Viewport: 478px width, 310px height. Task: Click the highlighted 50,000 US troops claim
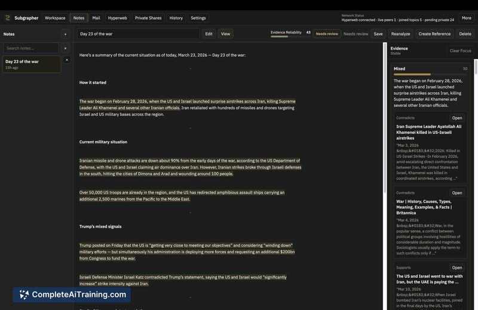[x=182, y=196]
